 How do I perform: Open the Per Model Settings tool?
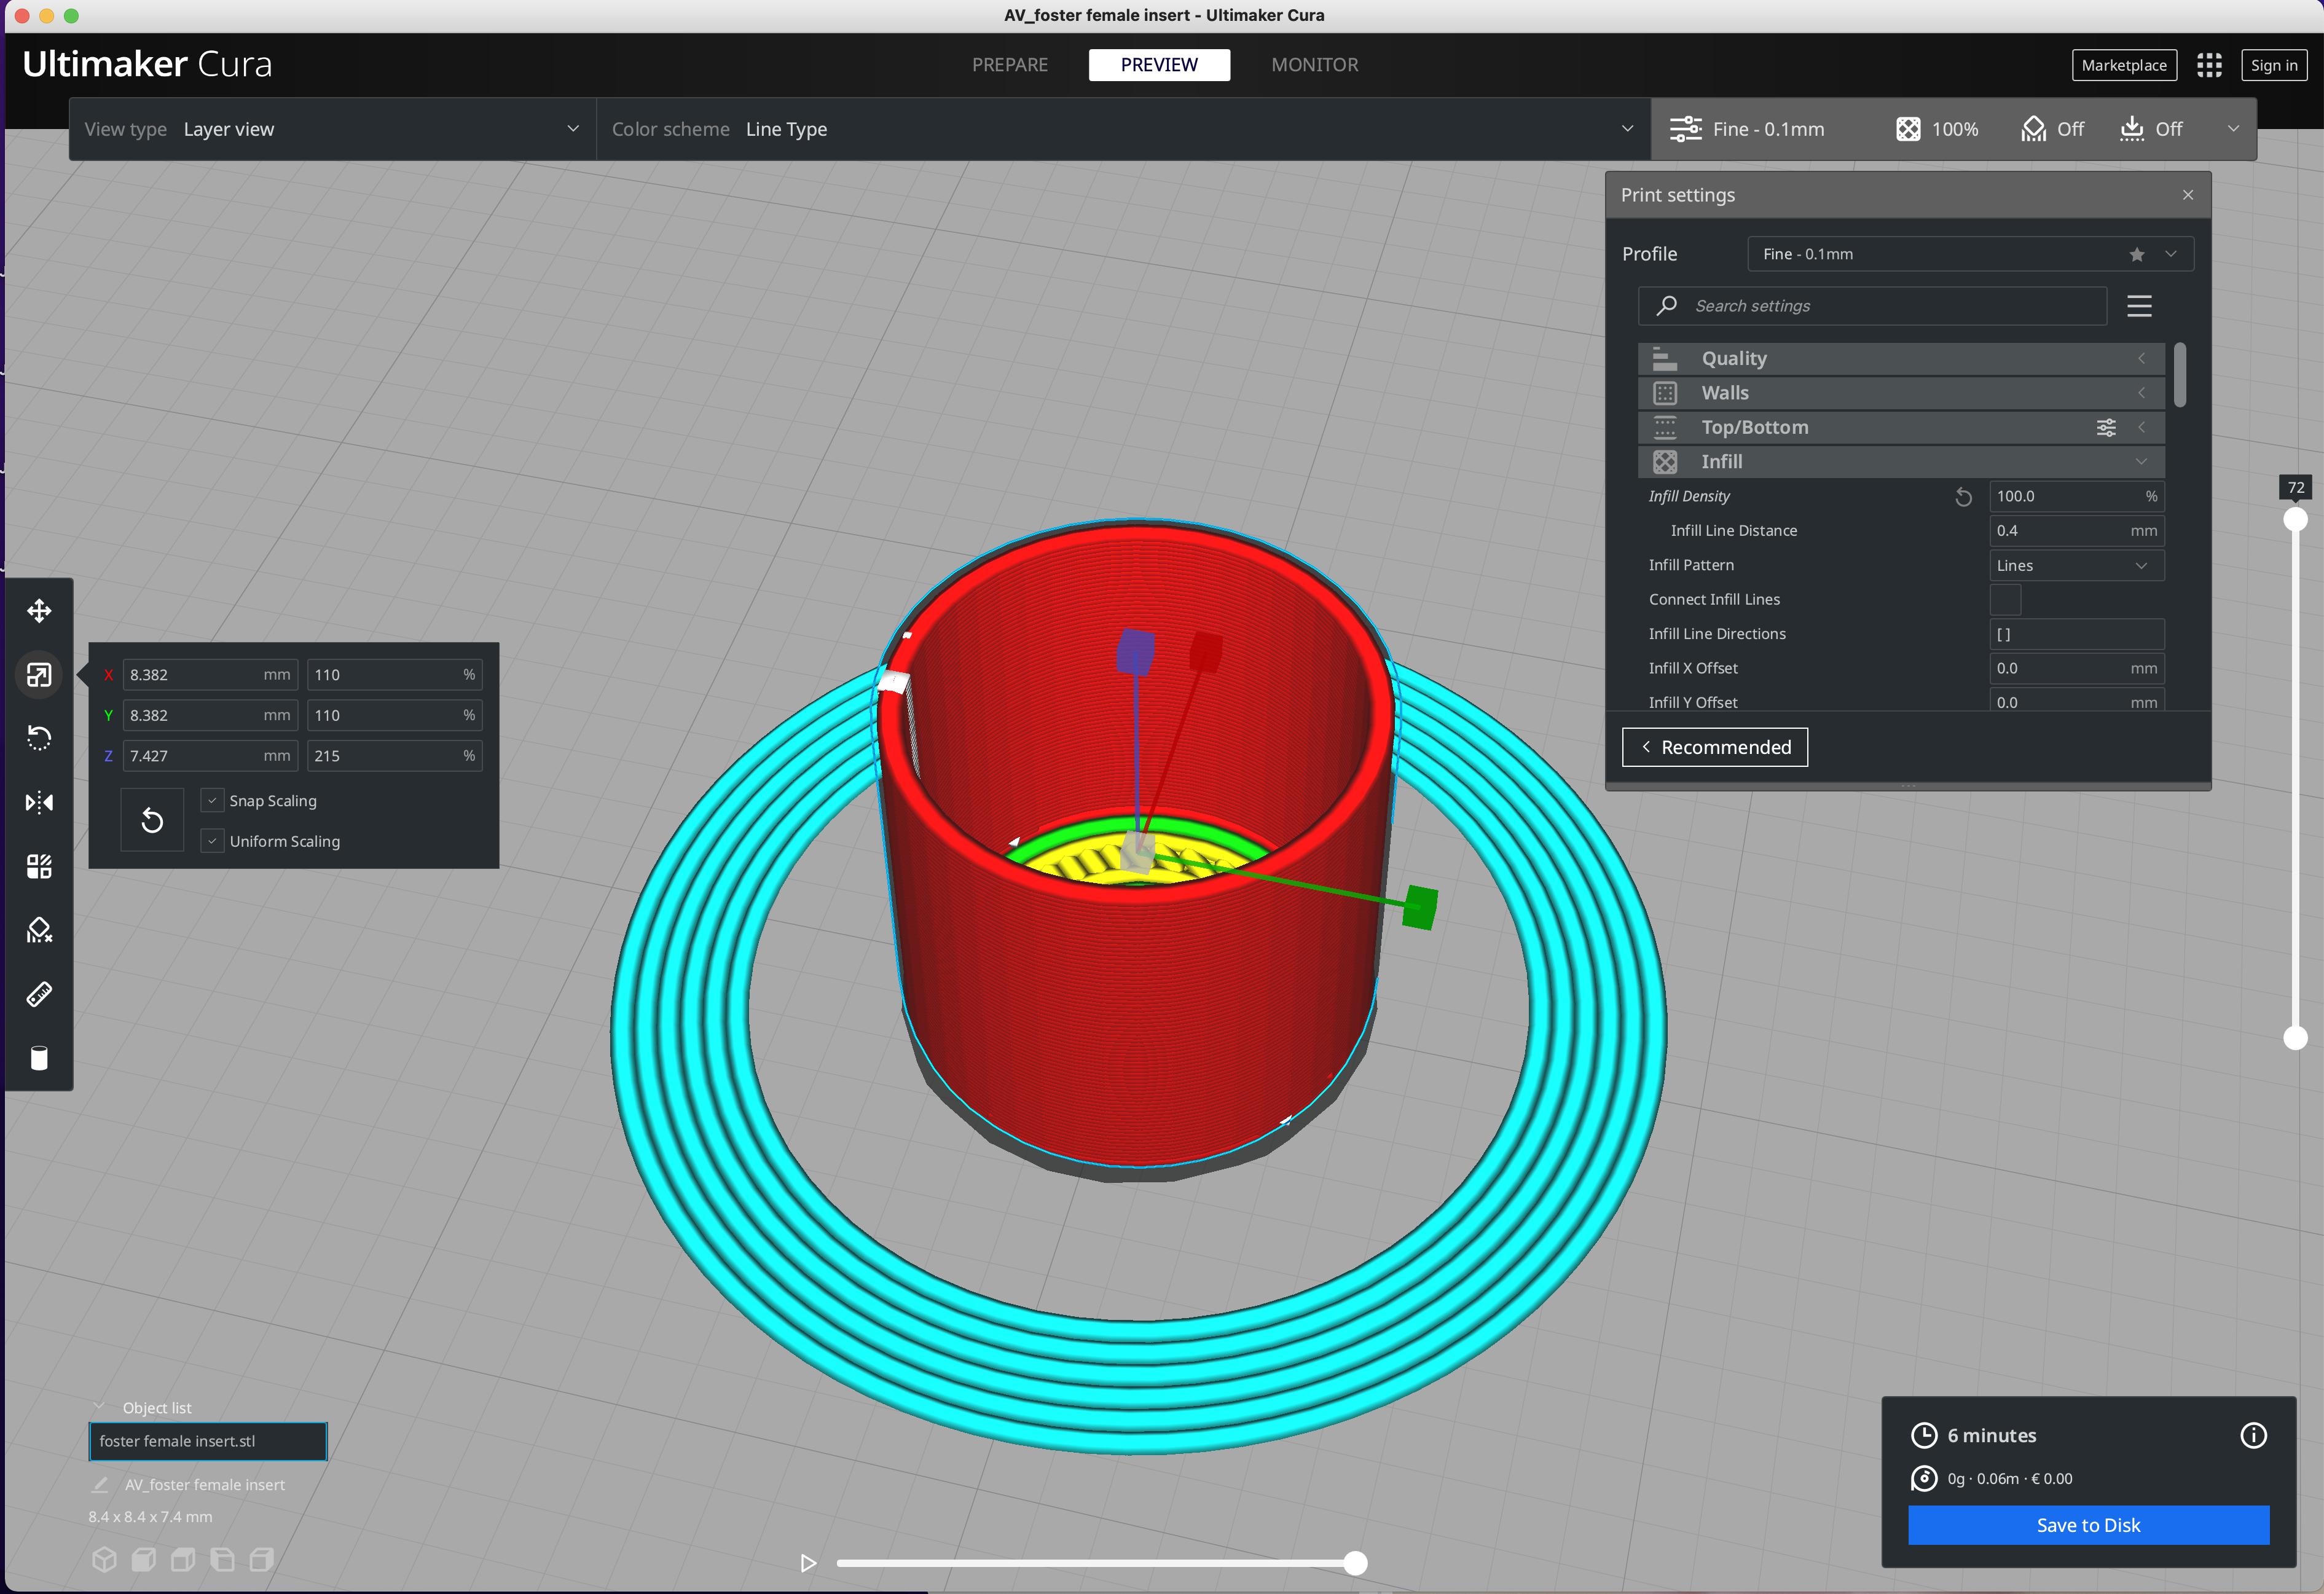pyautogui.click(x=39, y=866)
